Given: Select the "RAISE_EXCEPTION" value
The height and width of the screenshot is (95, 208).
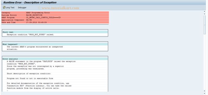Looking at the screenshot, I should [34, 15].
